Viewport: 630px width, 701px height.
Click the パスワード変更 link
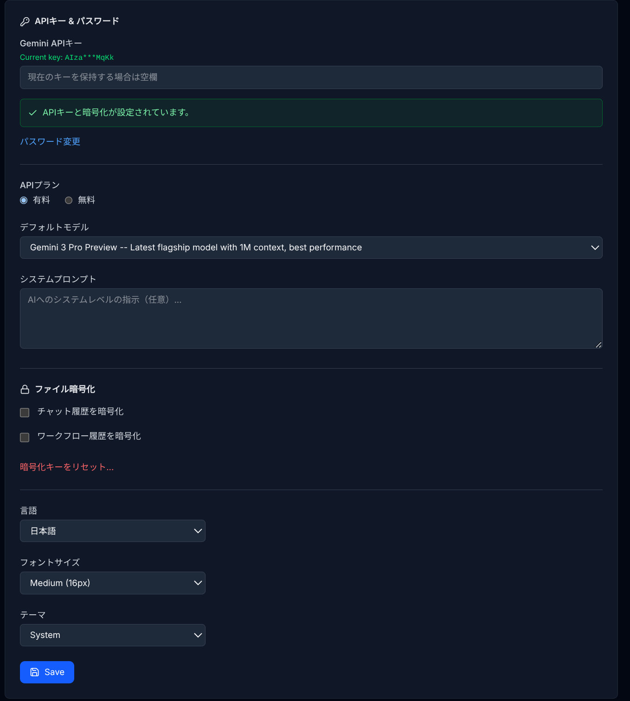pos(50,141)
